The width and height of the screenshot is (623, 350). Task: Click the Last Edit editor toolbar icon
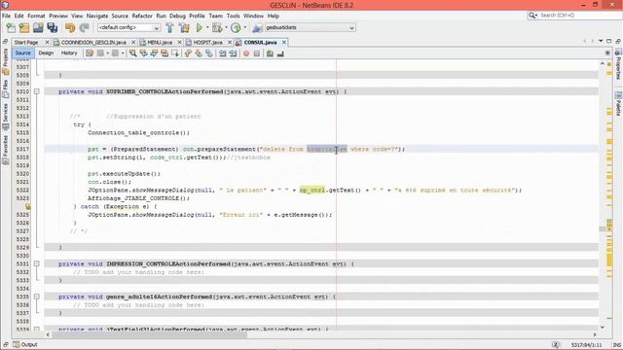tap(90, 53)
